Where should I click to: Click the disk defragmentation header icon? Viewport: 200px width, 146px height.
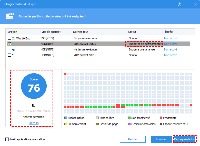(9, 16)
